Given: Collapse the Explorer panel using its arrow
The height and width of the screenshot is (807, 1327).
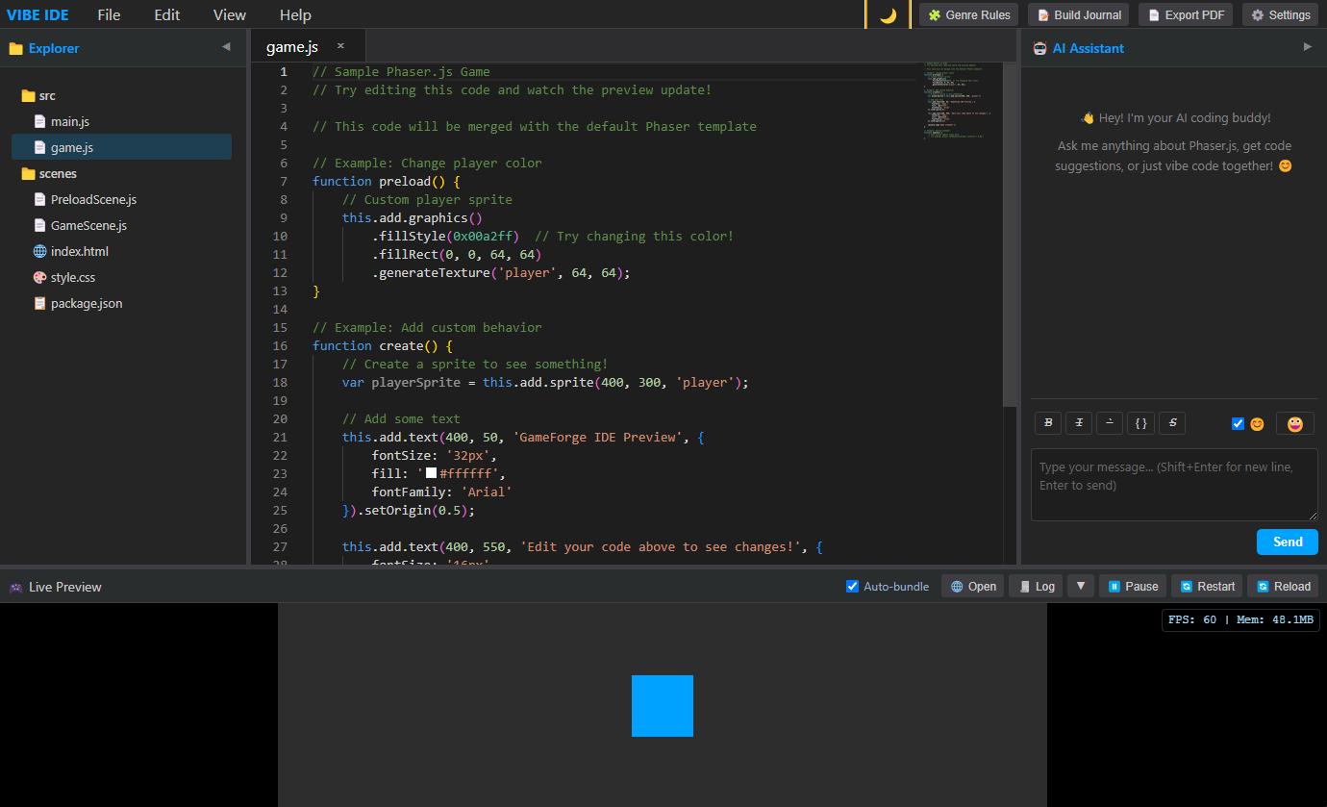Looking at the screenshot, I should point(226,47).
